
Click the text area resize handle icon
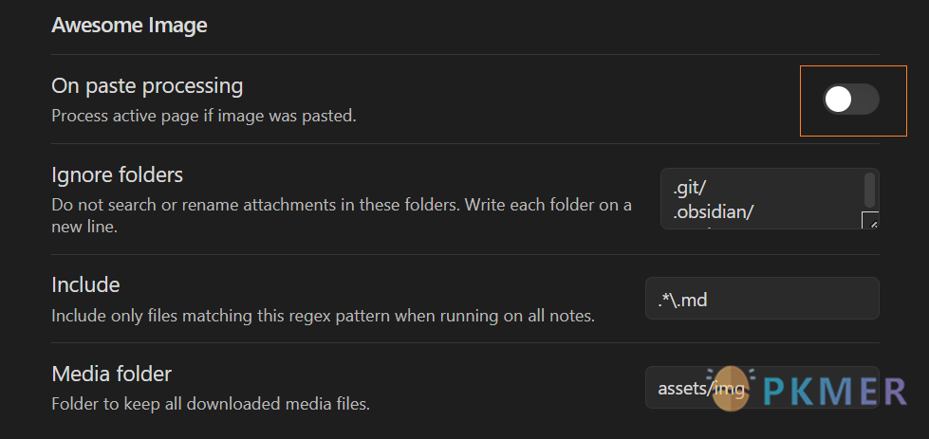(x=870, y=221)
